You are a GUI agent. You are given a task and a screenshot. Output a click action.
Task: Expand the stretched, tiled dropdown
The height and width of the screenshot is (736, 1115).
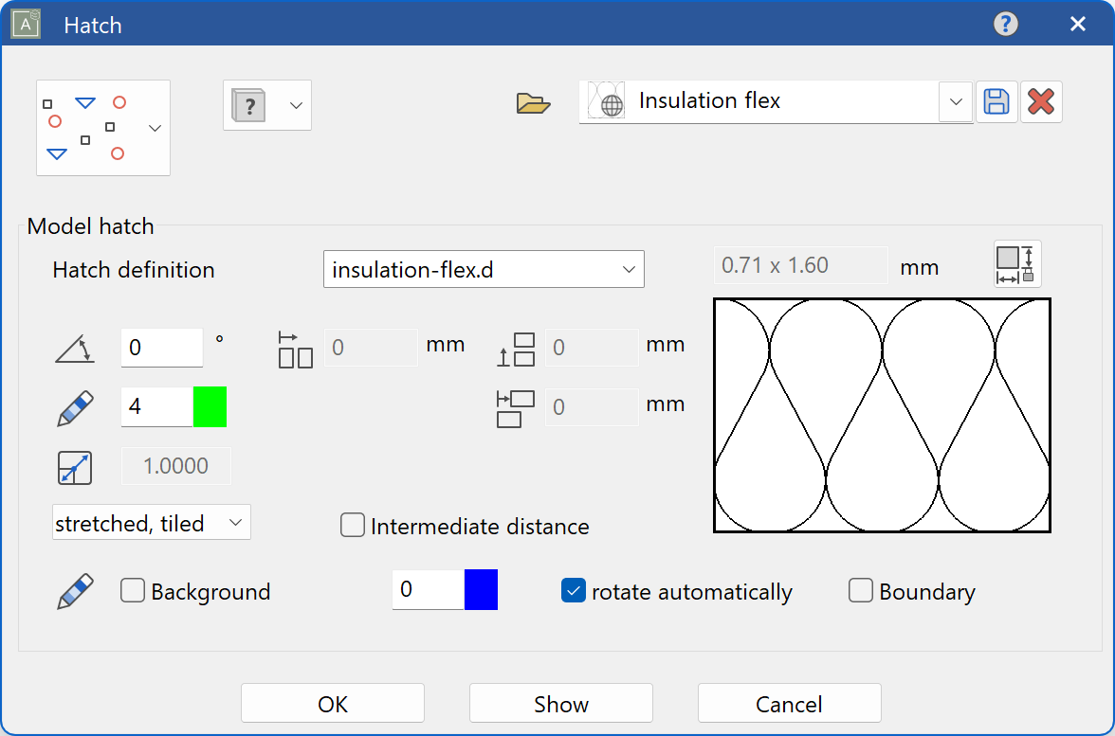[152, 523]
